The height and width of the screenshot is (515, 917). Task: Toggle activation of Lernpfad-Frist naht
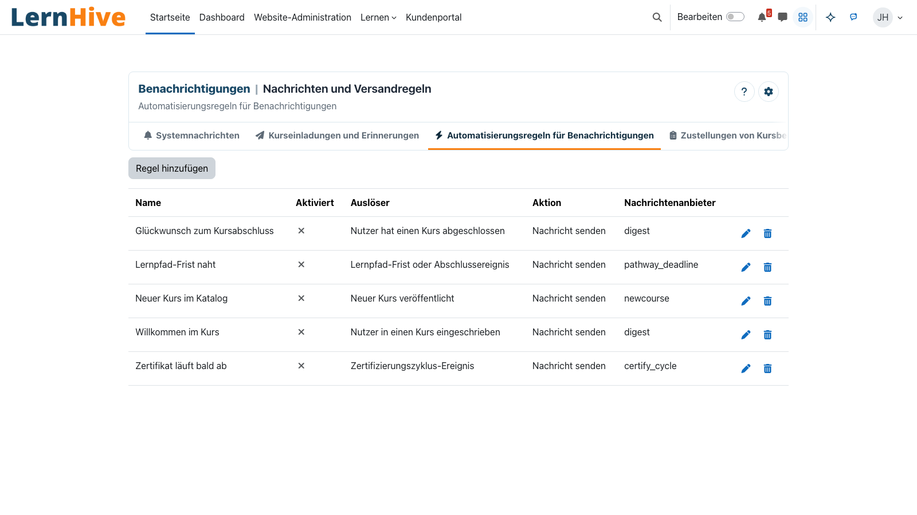(x=301, y=264)
